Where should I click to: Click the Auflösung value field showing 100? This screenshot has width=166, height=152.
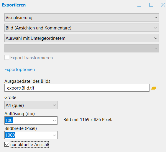pos(28,120)
